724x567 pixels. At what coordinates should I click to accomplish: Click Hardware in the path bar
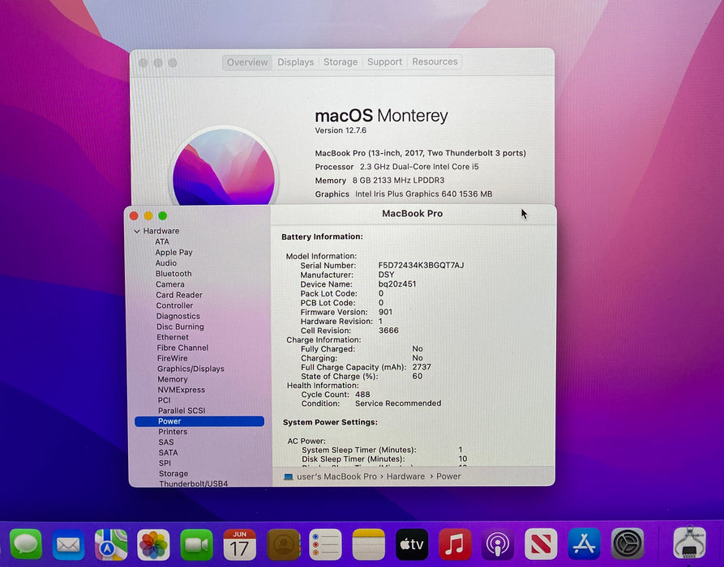(405, 476)
